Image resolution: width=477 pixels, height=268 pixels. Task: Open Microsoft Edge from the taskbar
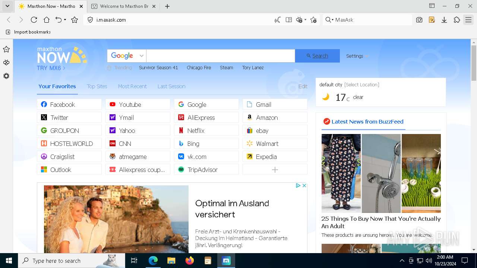click(153, 261)
